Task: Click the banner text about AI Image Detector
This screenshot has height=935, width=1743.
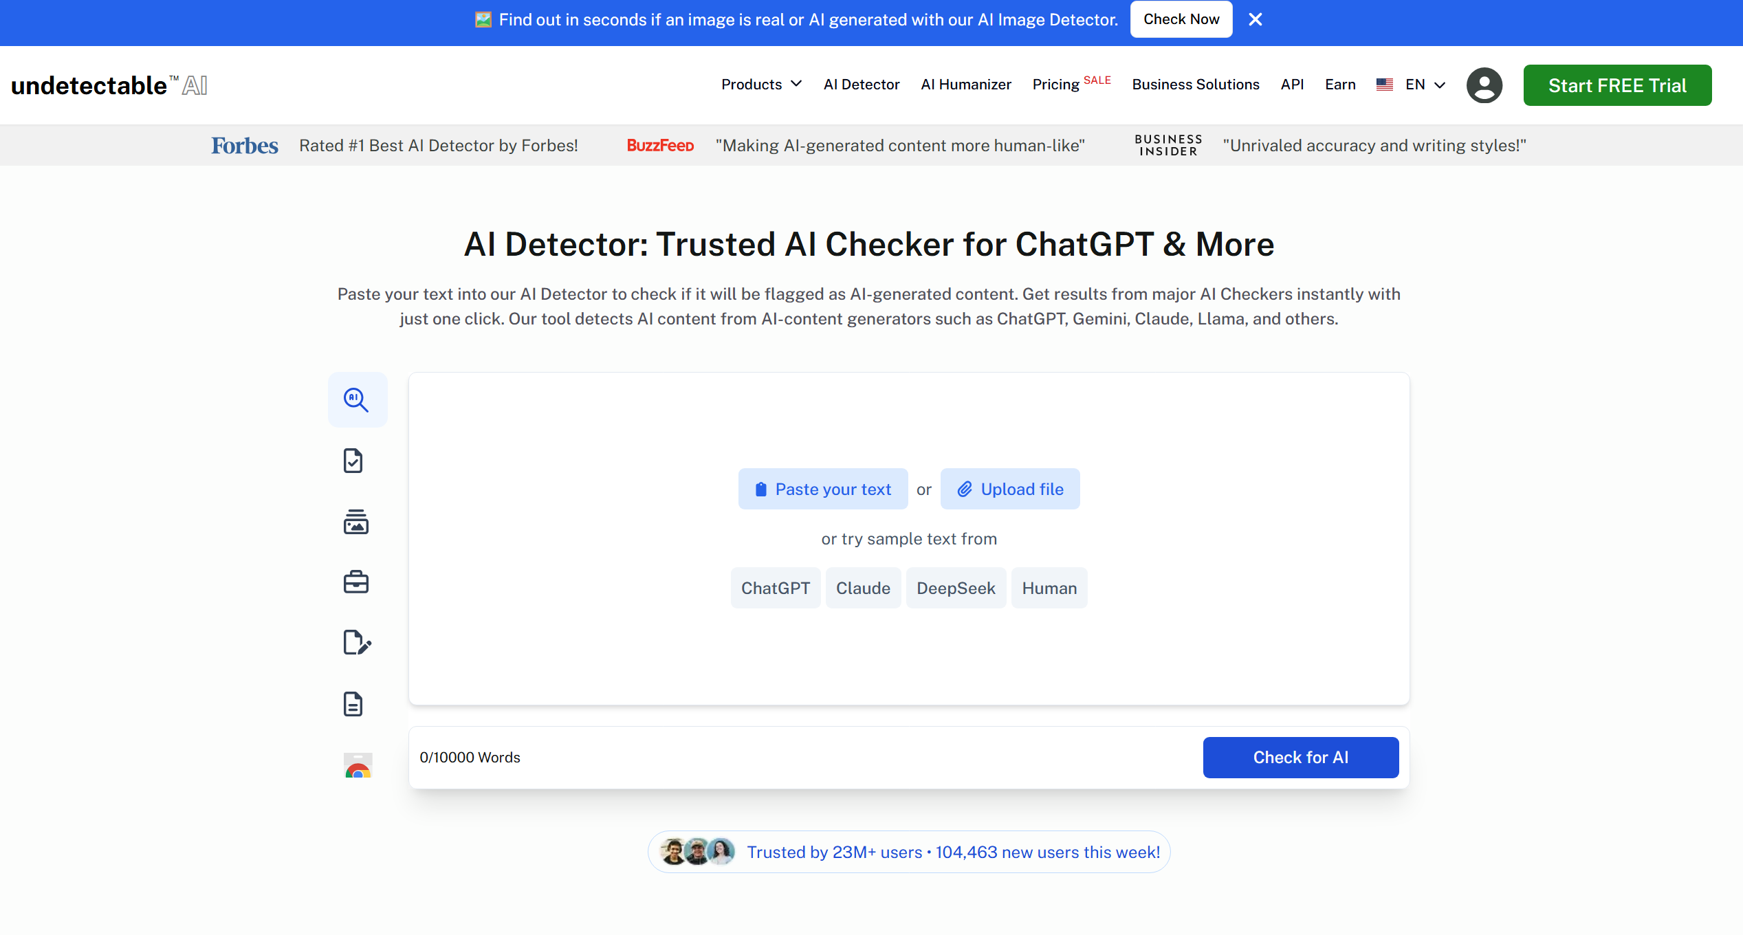Action: coord(809,20)
